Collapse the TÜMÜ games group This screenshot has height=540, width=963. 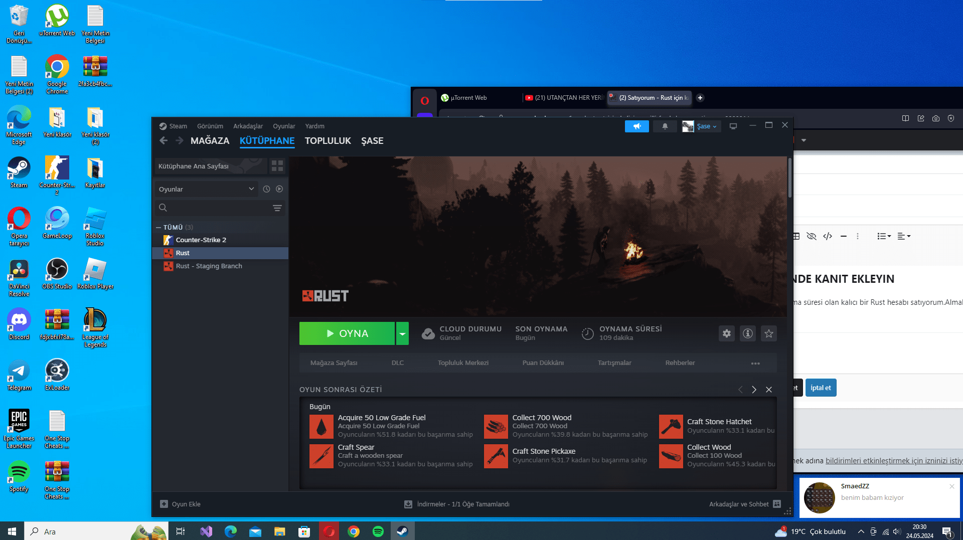[158, 227]
